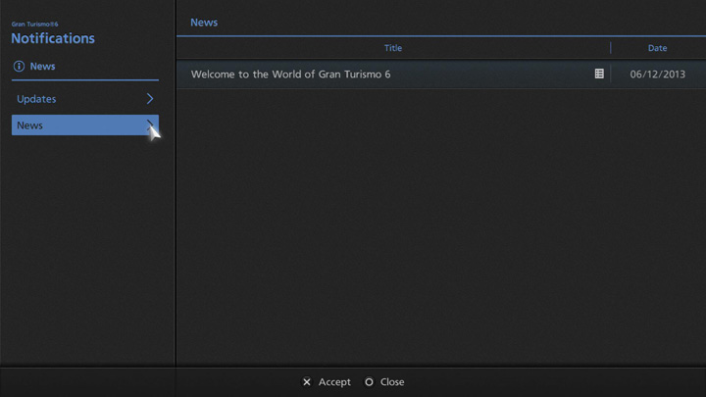The width and height of the screenshot is (706, 397).
Task: Click the Title column header
Action: click(x=392, y=48)
